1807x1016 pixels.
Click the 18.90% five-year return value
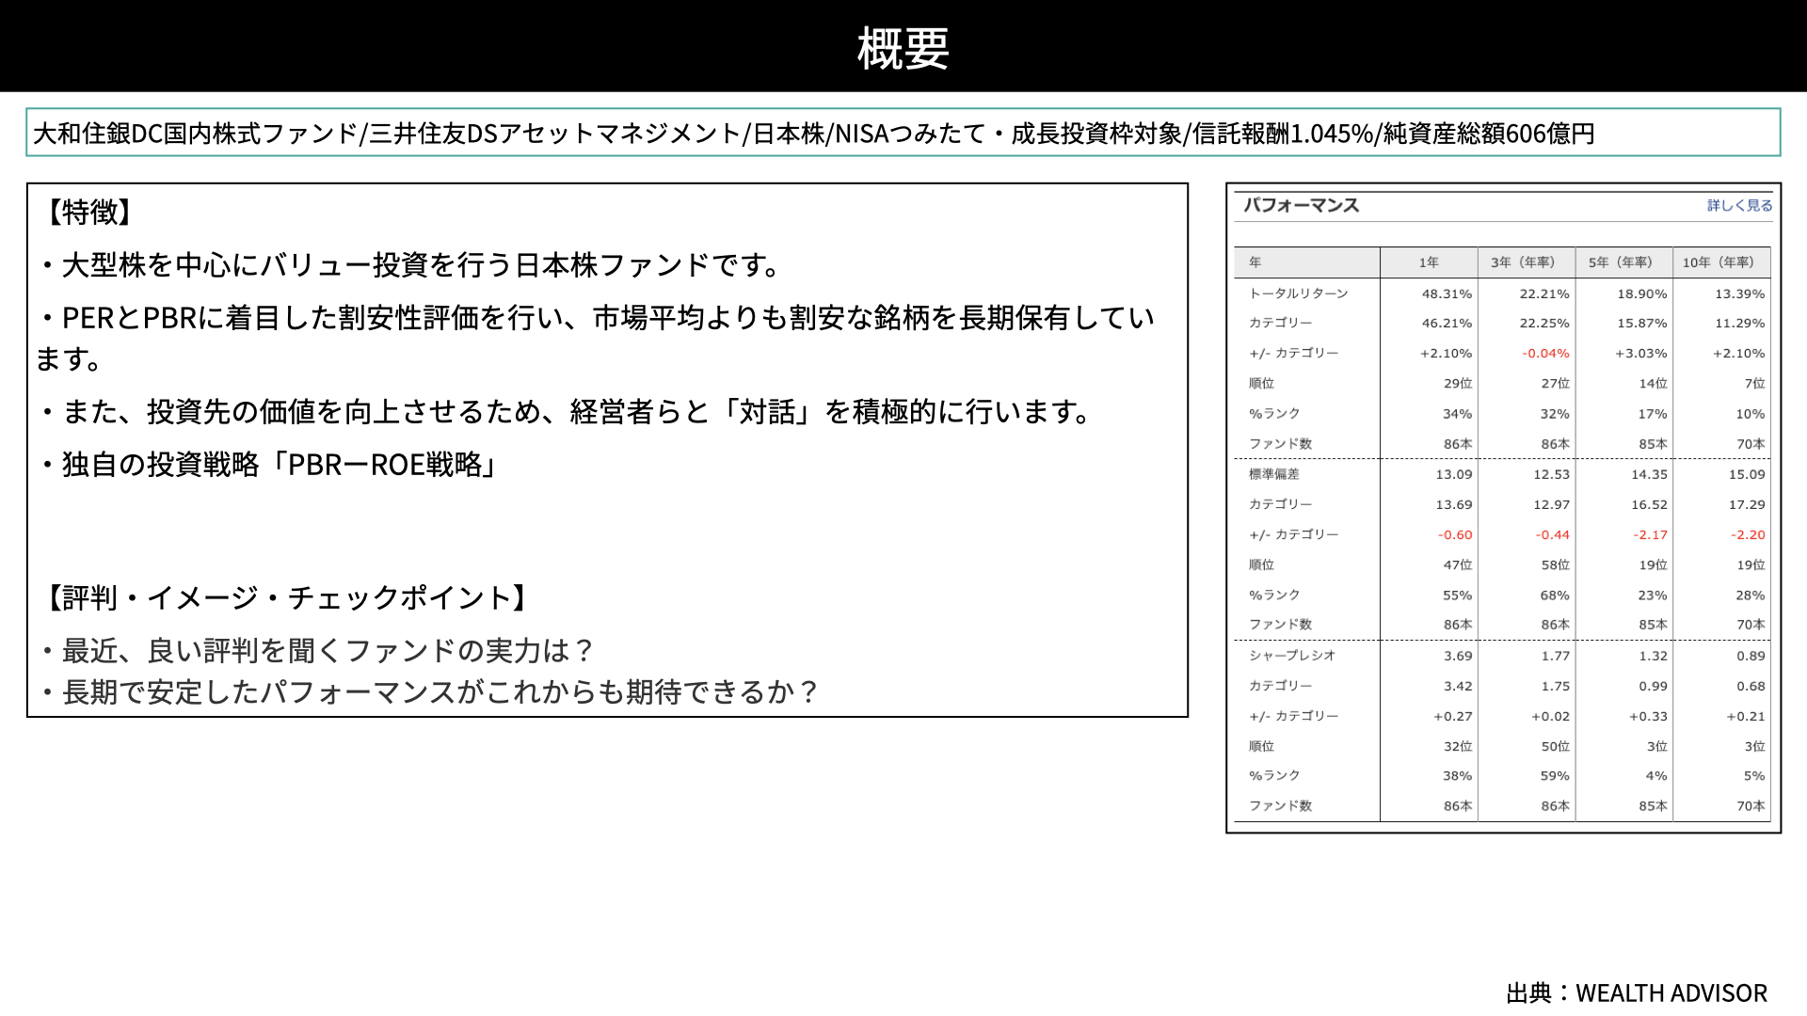coord(1642,294)
